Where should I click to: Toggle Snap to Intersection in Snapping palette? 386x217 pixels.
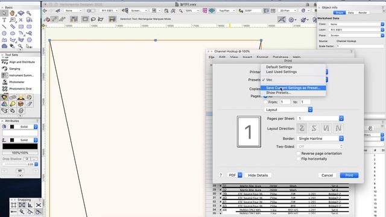point(39,205)
